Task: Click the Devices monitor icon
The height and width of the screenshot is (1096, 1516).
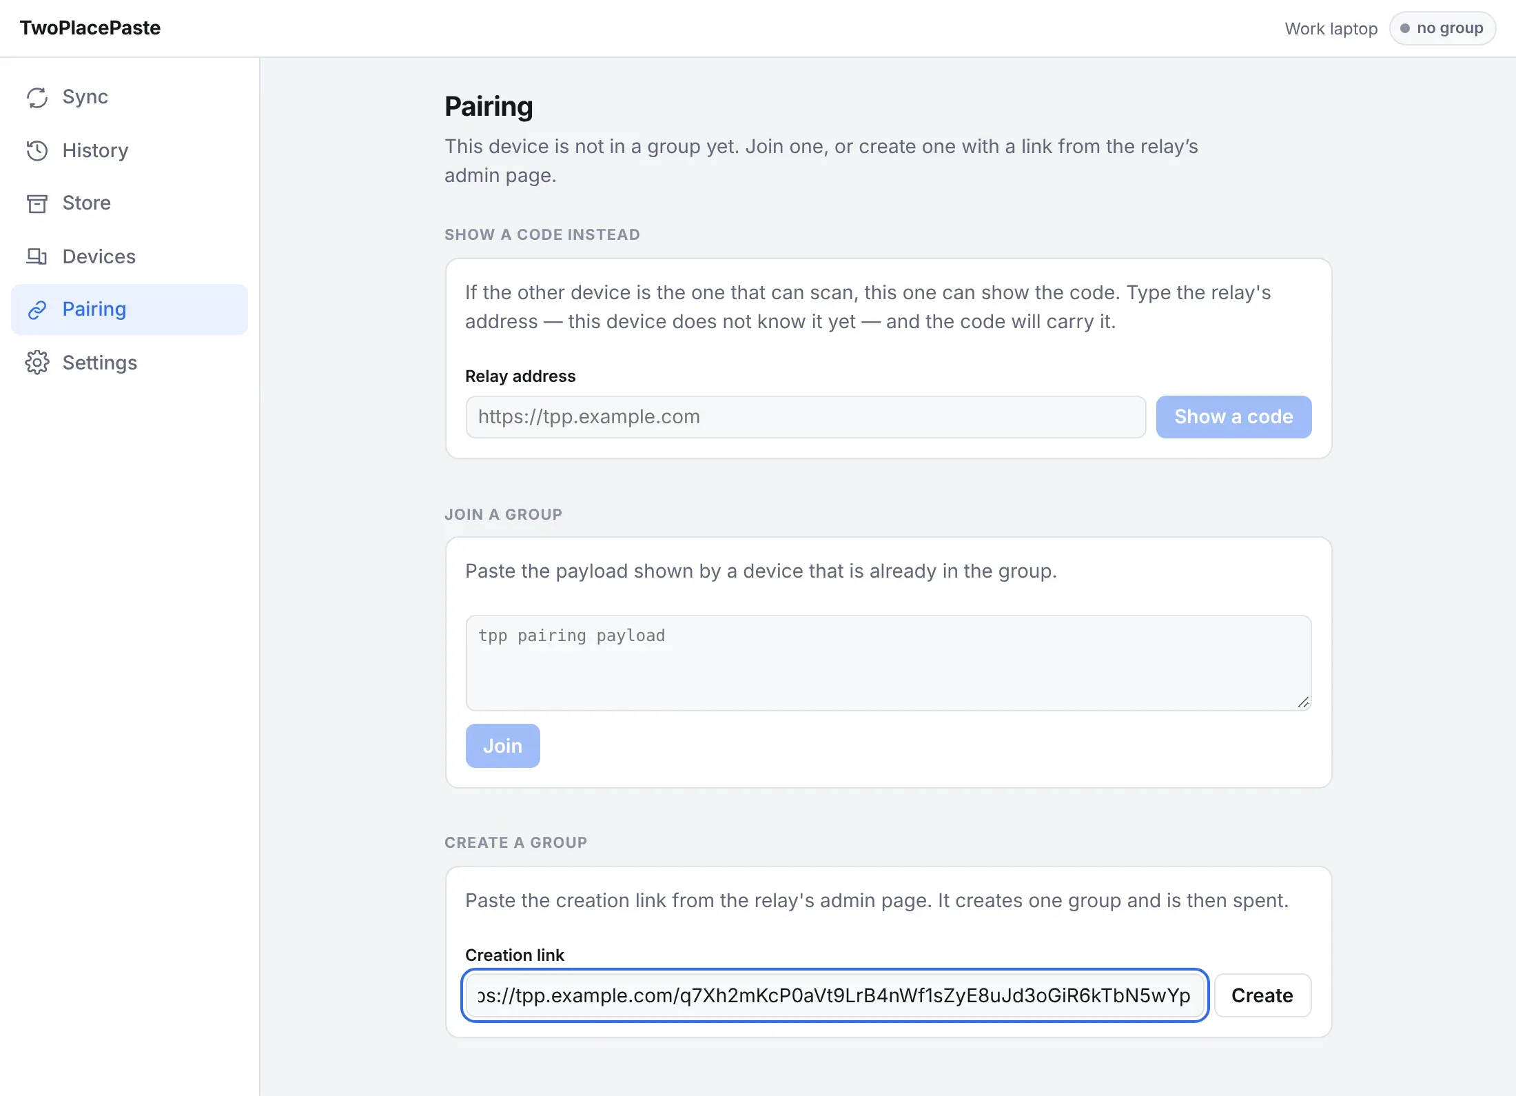Action: (37, 256)
